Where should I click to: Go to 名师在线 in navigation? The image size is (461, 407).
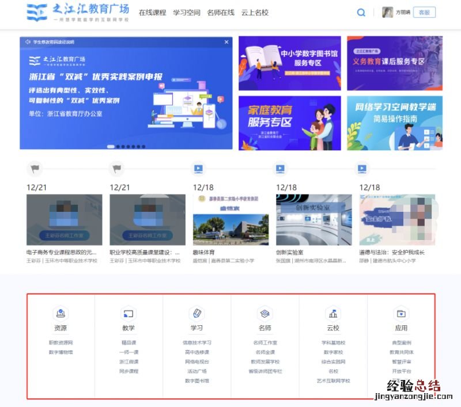(x=221, y=13)
